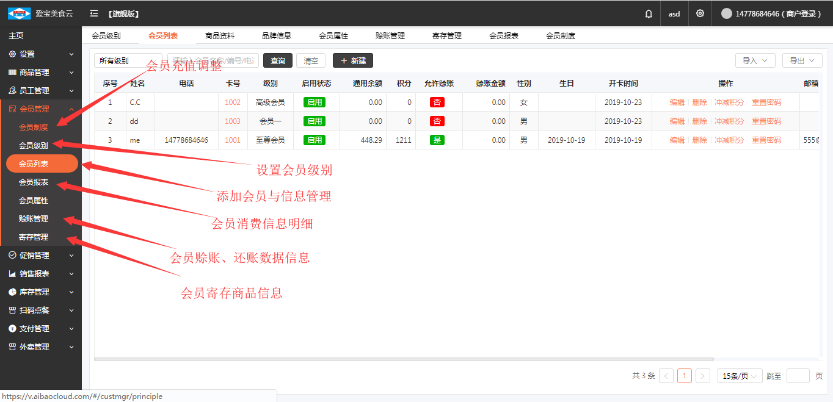833x402 pixels.
Task: Click the 新建 button
Action: click(352, 61)
